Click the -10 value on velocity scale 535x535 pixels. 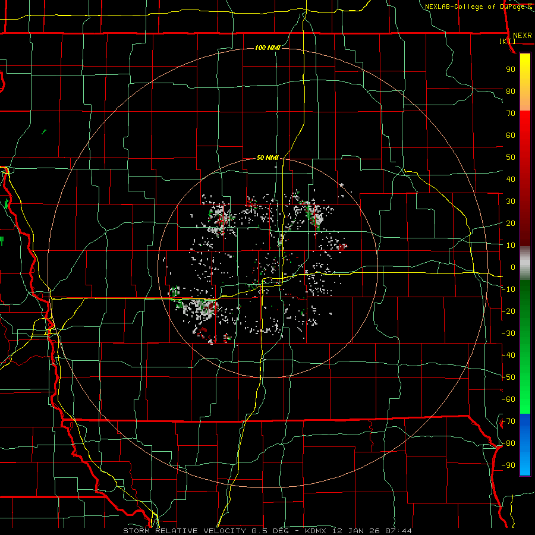508,289
